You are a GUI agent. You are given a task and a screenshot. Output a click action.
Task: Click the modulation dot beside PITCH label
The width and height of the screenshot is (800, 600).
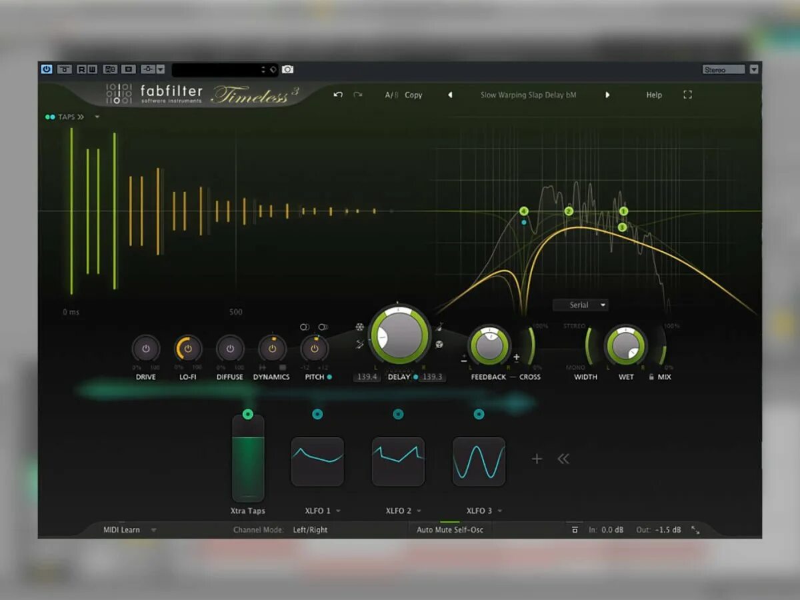[x=329, y=377]
